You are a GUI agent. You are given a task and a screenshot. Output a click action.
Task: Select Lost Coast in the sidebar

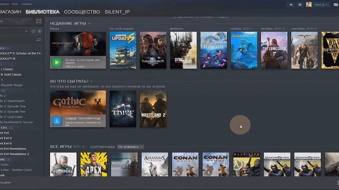point(11,117)
